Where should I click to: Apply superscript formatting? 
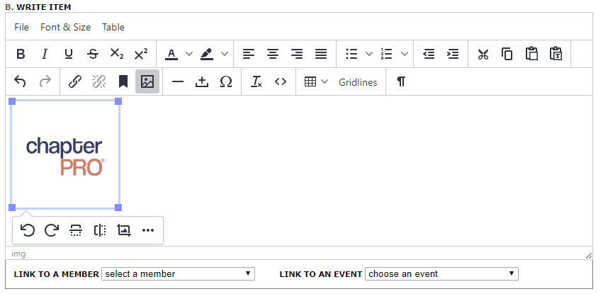coord(141,54)
